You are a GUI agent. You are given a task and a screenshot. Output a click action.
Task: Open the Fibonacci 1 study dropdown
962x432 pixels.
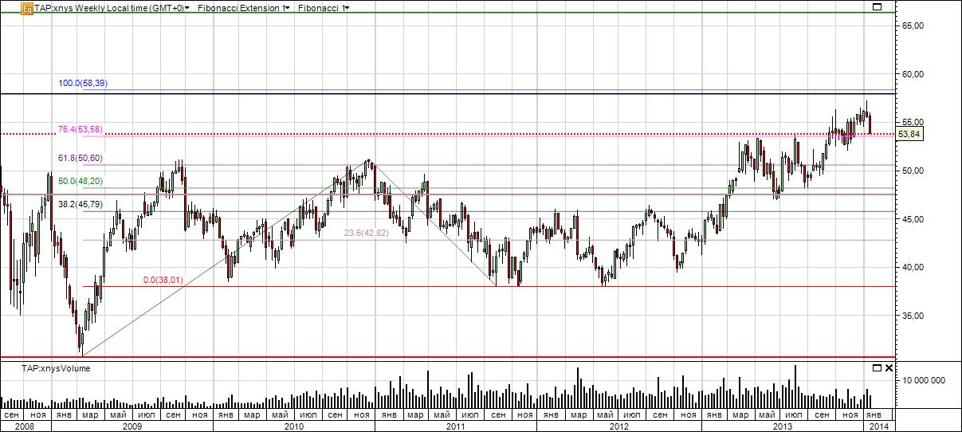click(x=323, y=8)
